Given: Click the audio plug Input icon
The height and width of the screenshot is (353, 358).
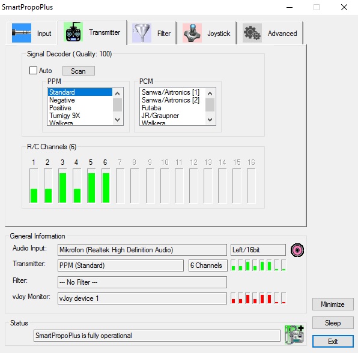Looking at the screenshot, I should tap(22, 33).
